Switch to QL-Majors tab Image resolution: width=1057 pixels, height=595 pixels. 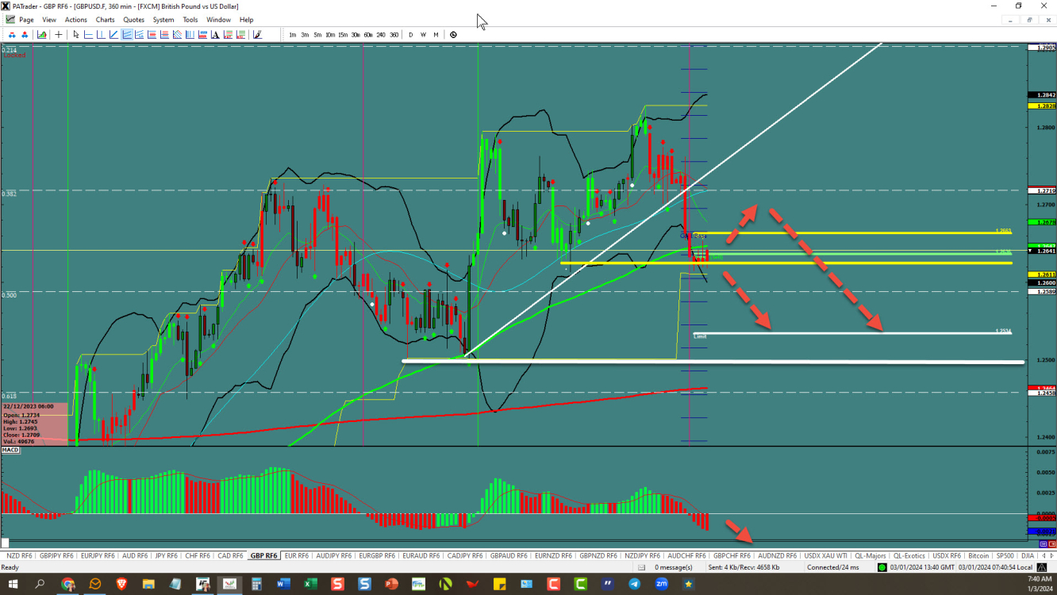click(x=870, y=555)
